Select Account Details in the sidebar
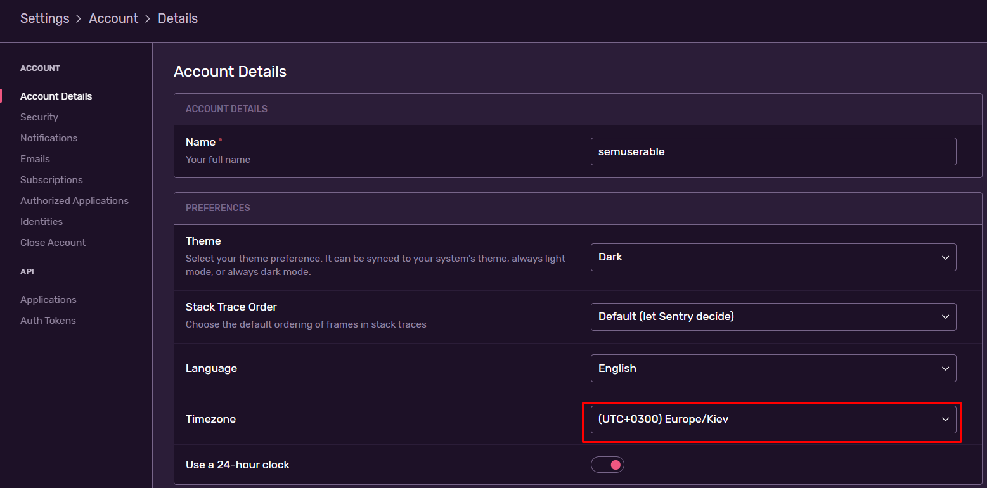 (56, 96)
